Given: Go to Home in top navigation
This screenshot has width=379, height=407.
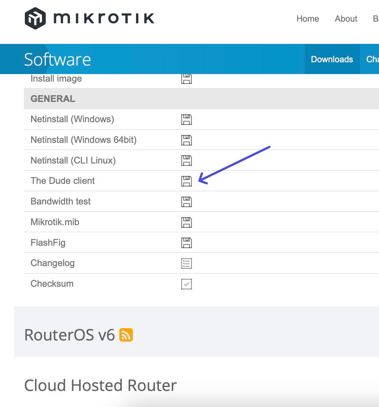Looking at the screenshot, I should tap(308, 19).
